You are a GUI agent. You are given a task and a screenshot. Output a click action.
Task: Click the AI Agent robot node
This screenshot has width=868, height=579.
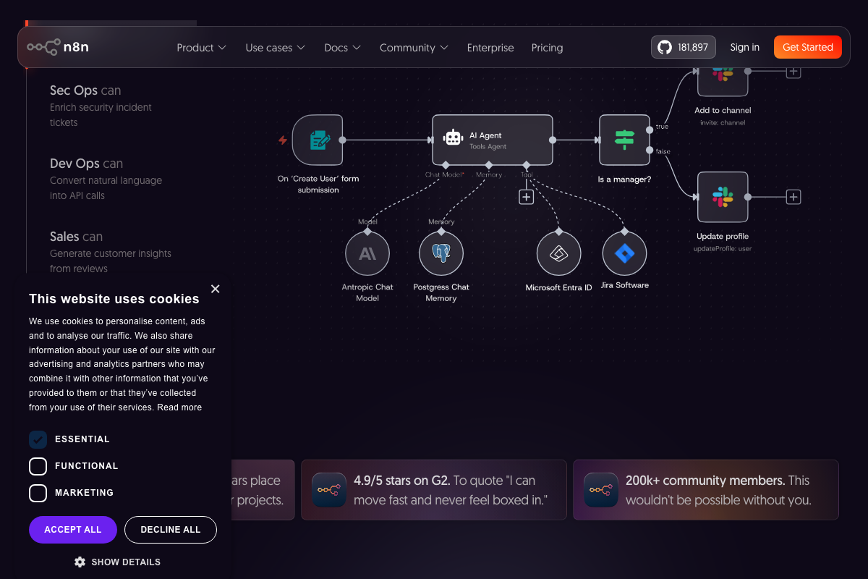[x=493, y=140]
